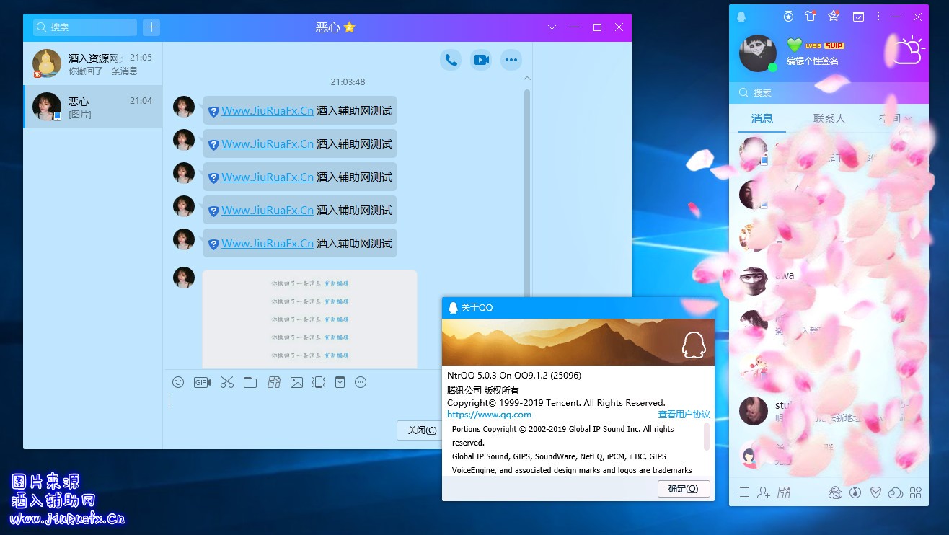The height and width of the screenshot is (535, 949).
Task: Click the QQ penguin logo in panel header
Action: [x=741, y=17]
